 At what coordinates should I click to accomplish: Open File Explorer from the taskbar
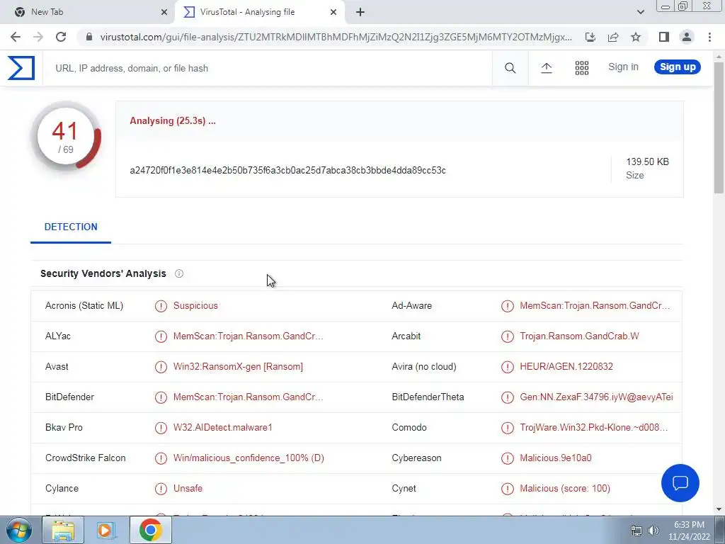click(x=63, y=530)
